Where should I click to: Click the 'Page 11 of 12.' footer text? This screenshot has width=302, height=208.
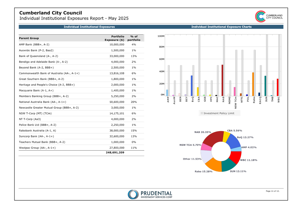273,191
